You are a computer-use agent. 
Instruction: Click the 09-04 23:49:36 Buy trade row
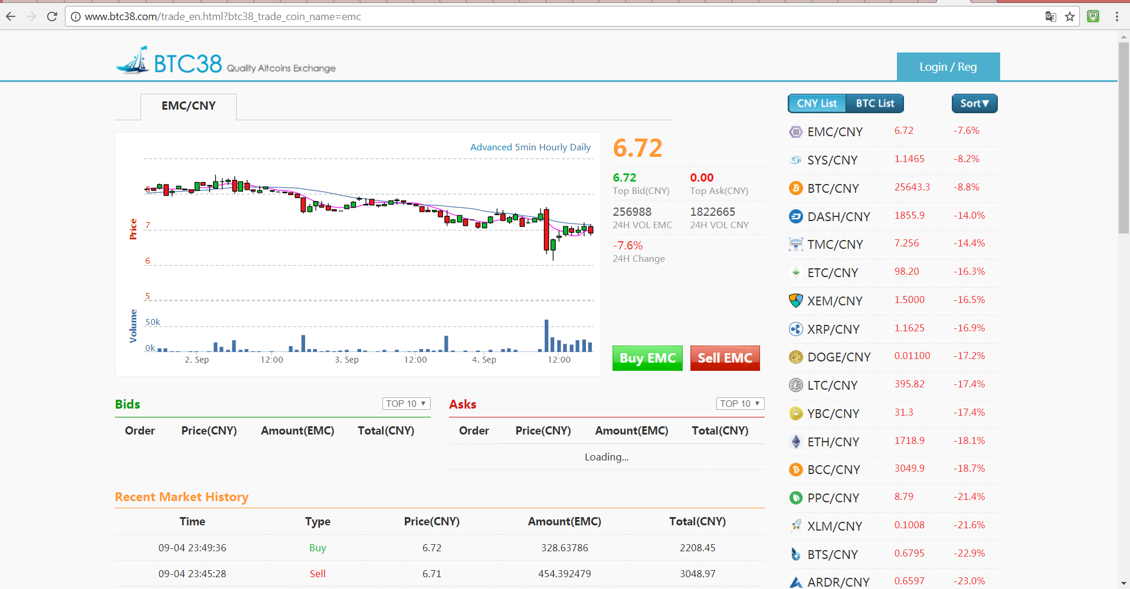[440, 548]
